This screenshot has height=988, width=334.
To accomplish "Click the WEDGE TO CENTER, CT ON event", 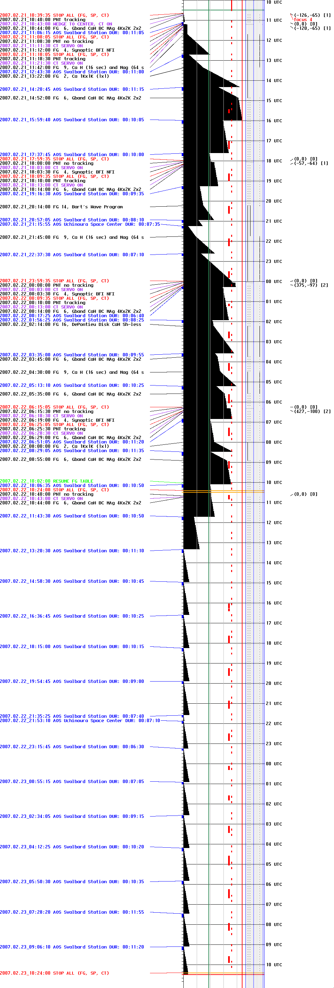I will point(56,24).
